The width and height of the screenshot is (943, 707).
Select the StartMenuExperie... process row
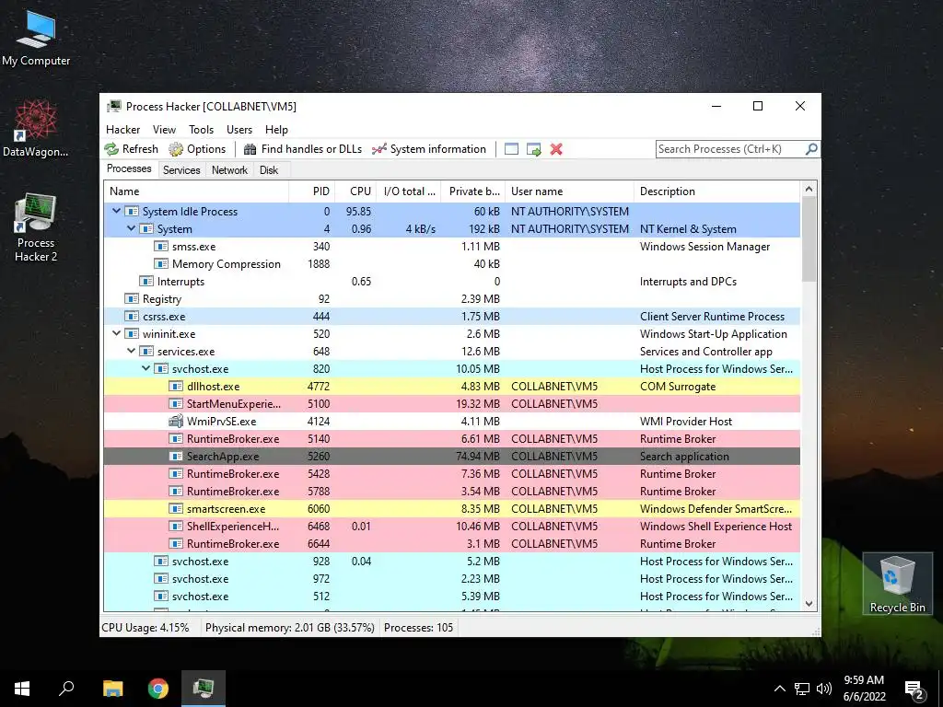point(451,404)
